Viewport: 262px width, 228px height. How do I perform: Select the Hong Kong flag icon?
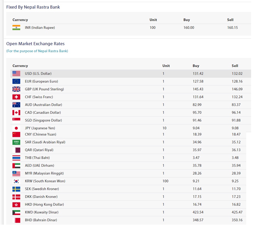click(16, 204)
